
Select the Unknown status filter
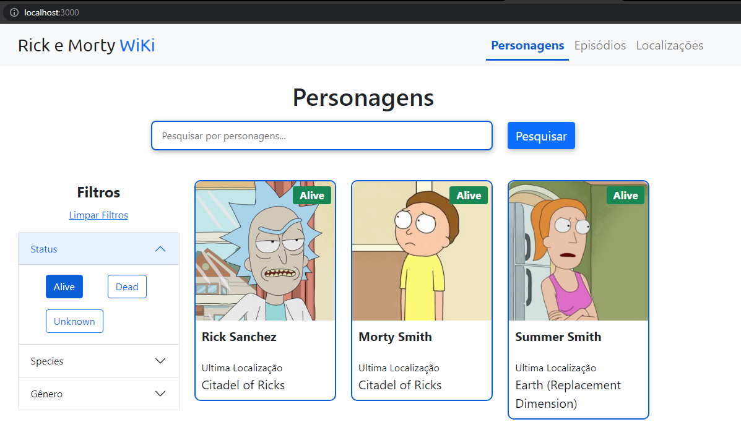(x=74, y=321)
